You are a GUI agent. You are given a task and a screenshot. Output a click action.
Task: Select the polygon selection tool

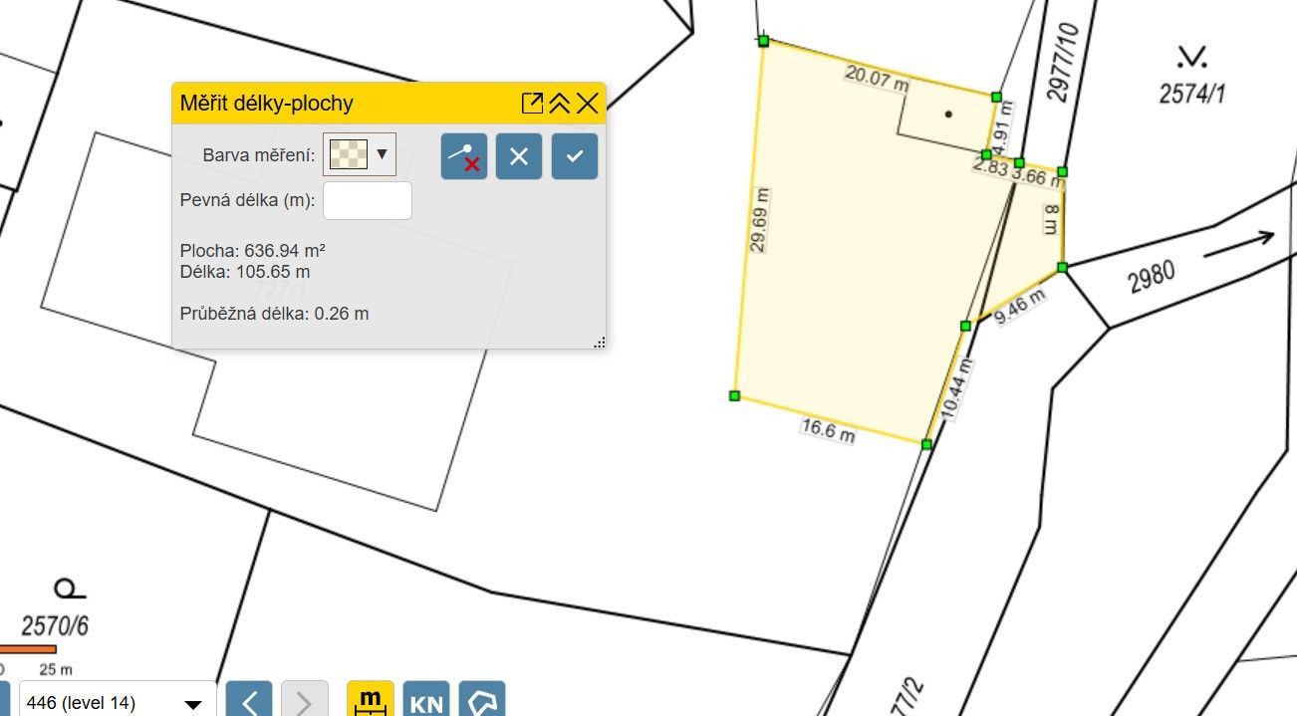pyautogui.click(x=482, y=700)
